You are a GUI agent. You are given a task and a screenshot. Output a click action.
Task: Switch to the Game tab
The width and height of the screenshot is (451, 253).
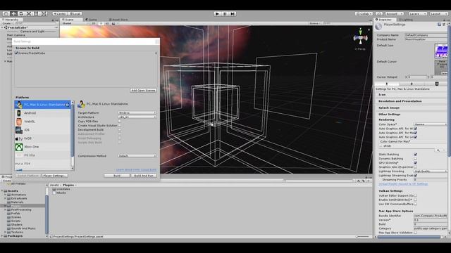[92, 20]
